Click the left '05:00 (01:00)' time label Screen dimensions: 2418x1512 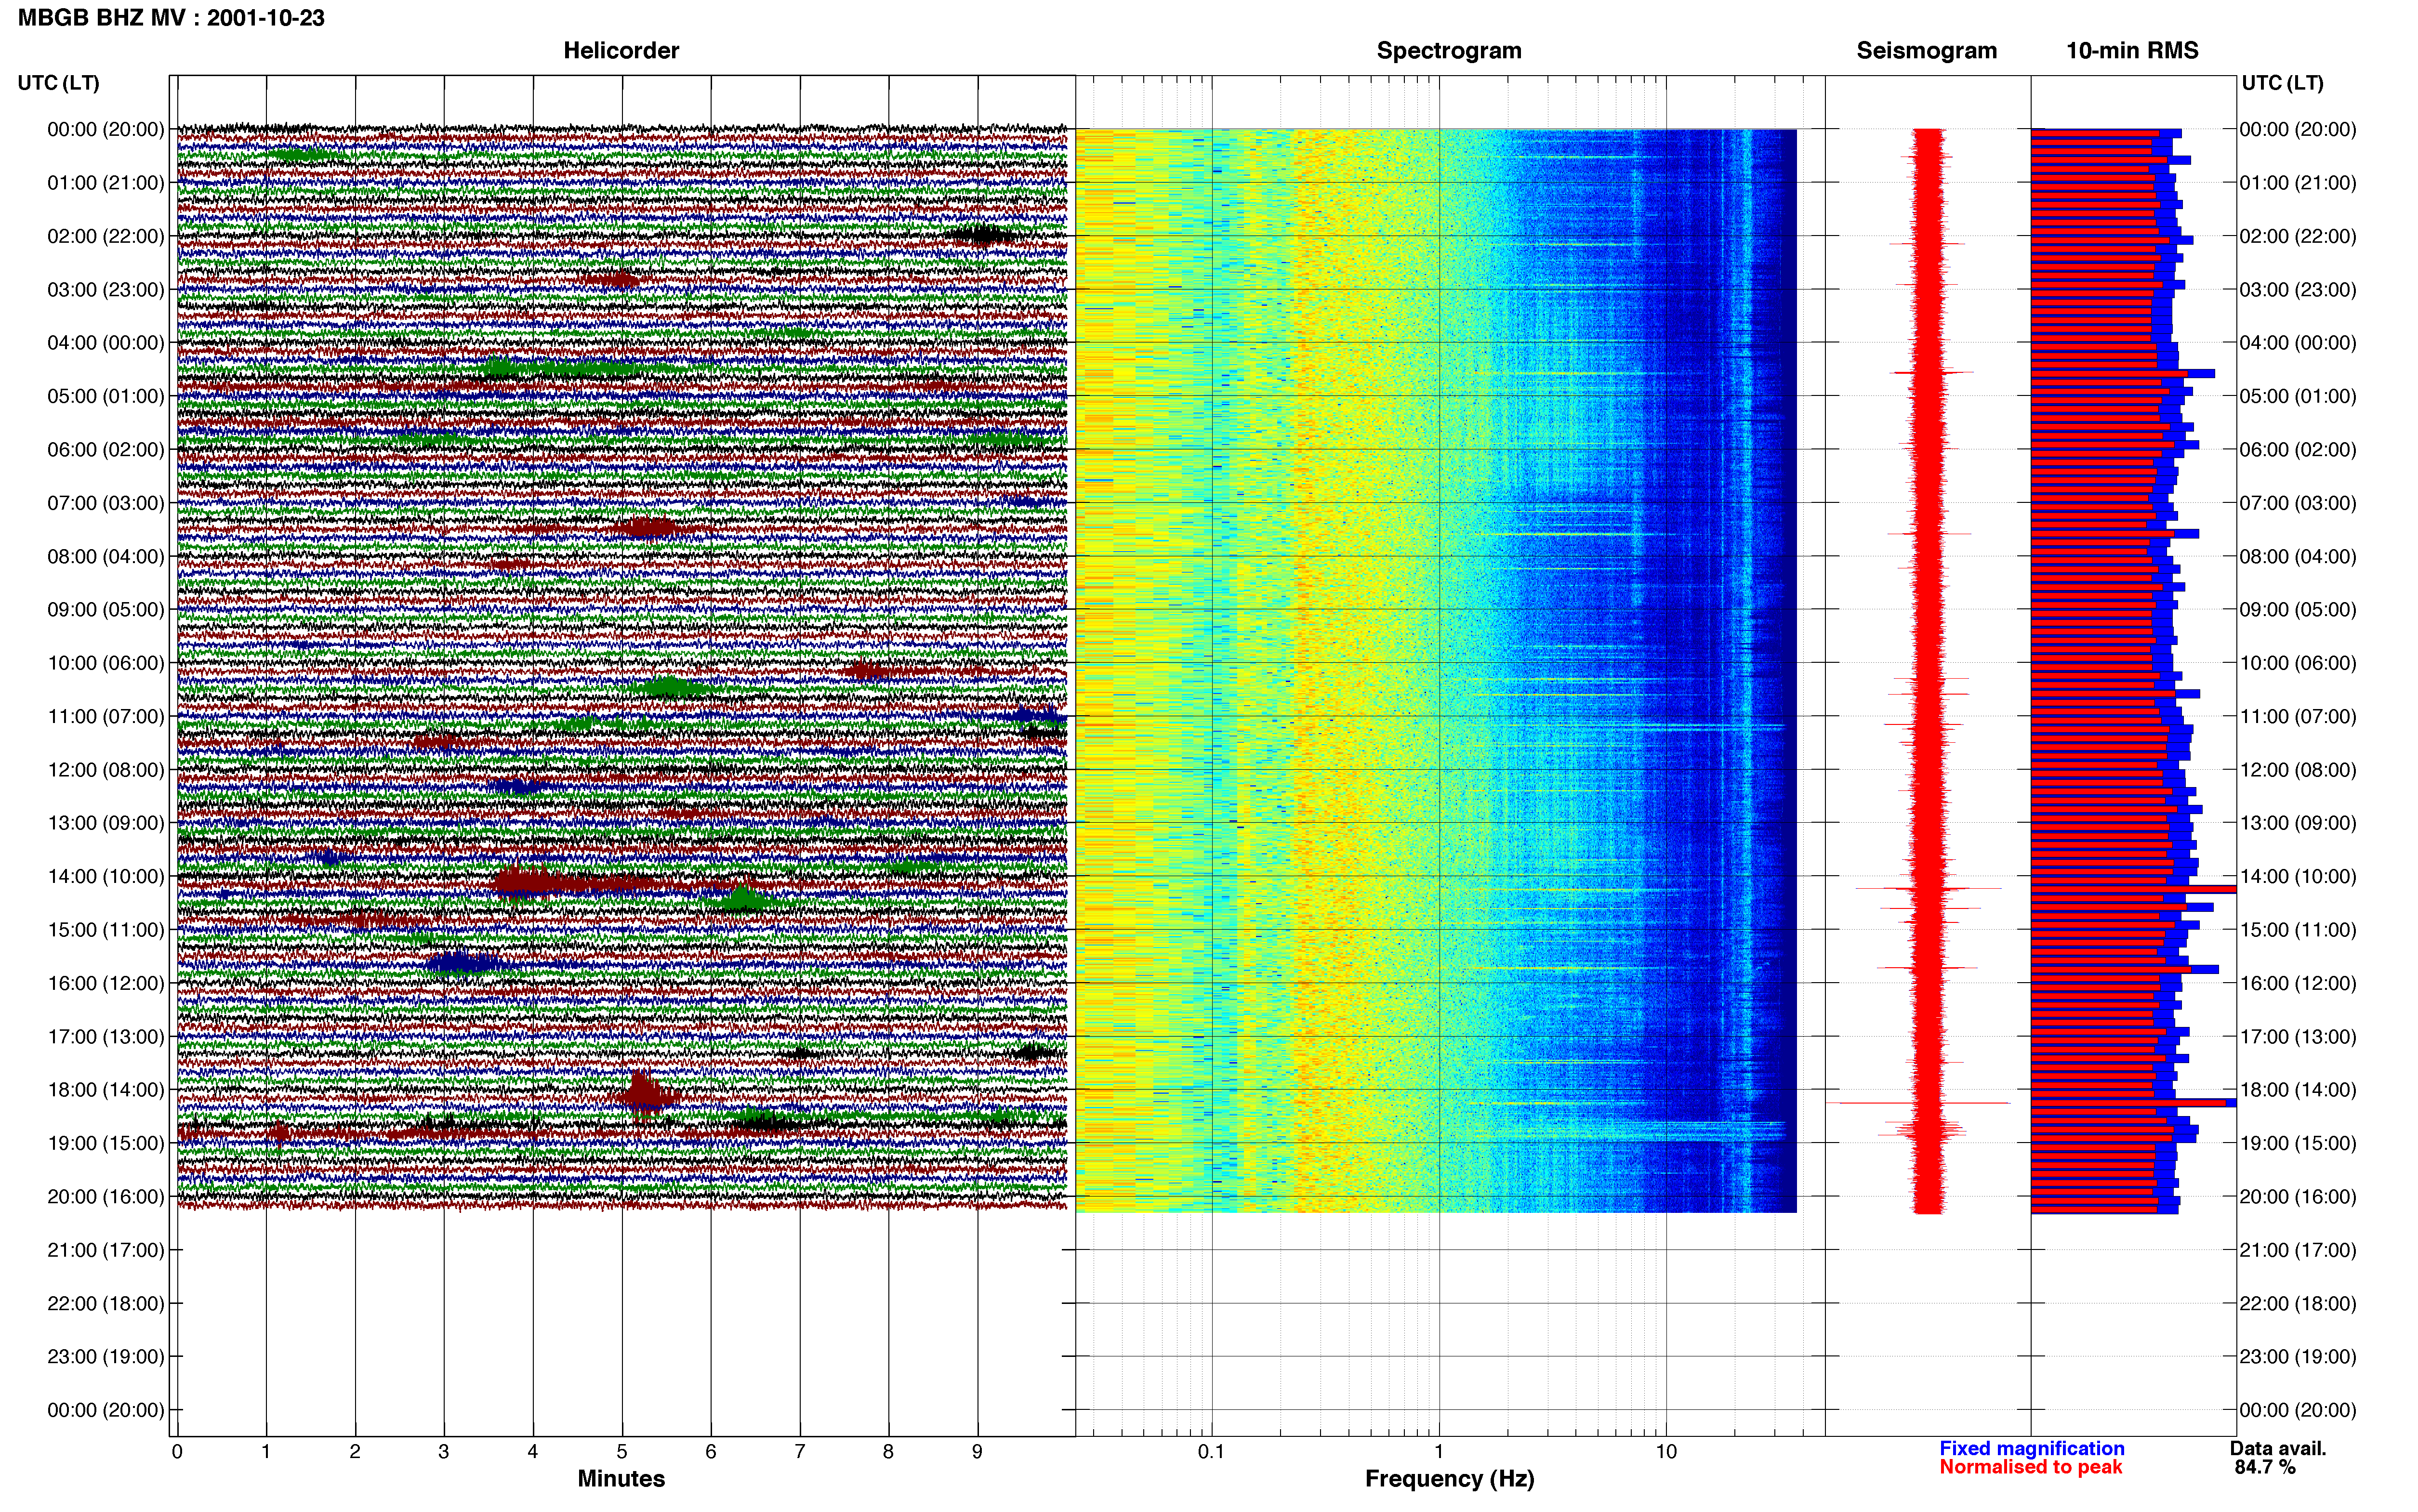click(x=106, y=396)
